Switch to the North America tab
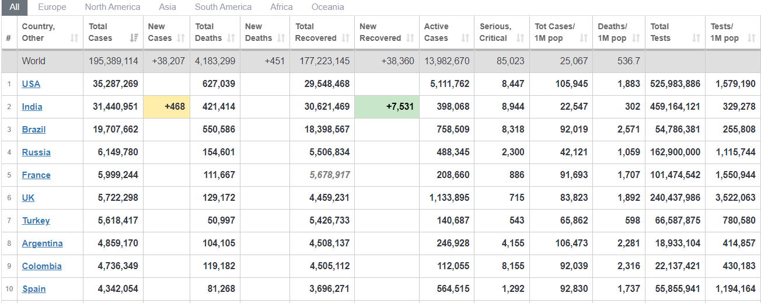 113,7
